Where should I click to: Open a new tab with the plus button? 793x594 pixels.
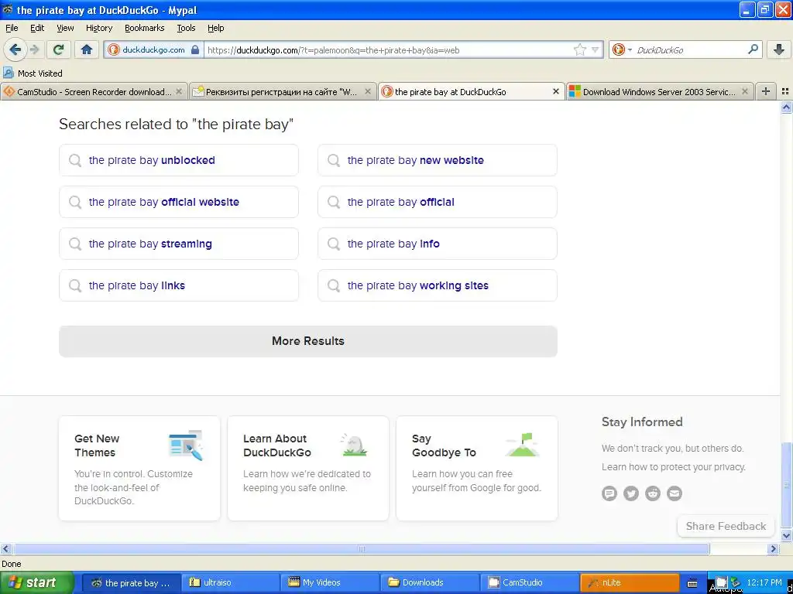(x=766, y=91)
